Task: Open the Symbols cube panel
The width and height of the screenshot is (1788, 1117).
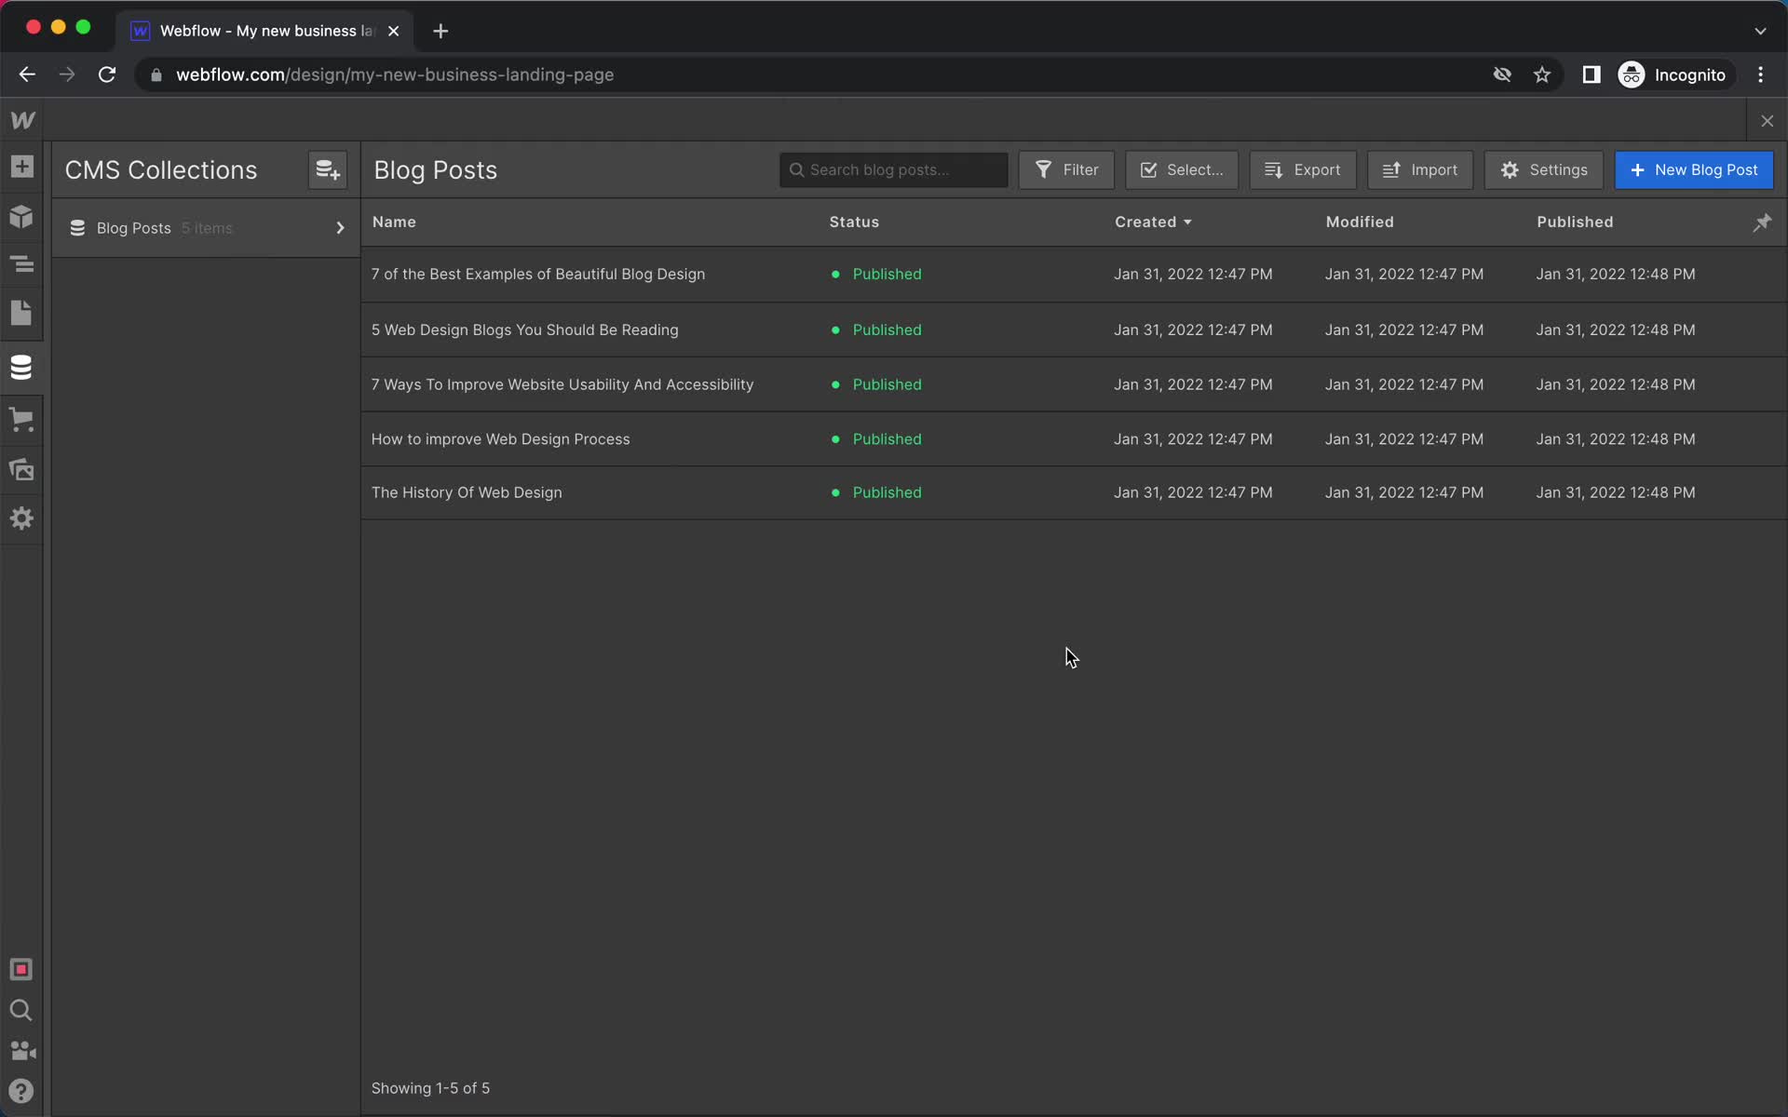Action: tap(21, 217)
